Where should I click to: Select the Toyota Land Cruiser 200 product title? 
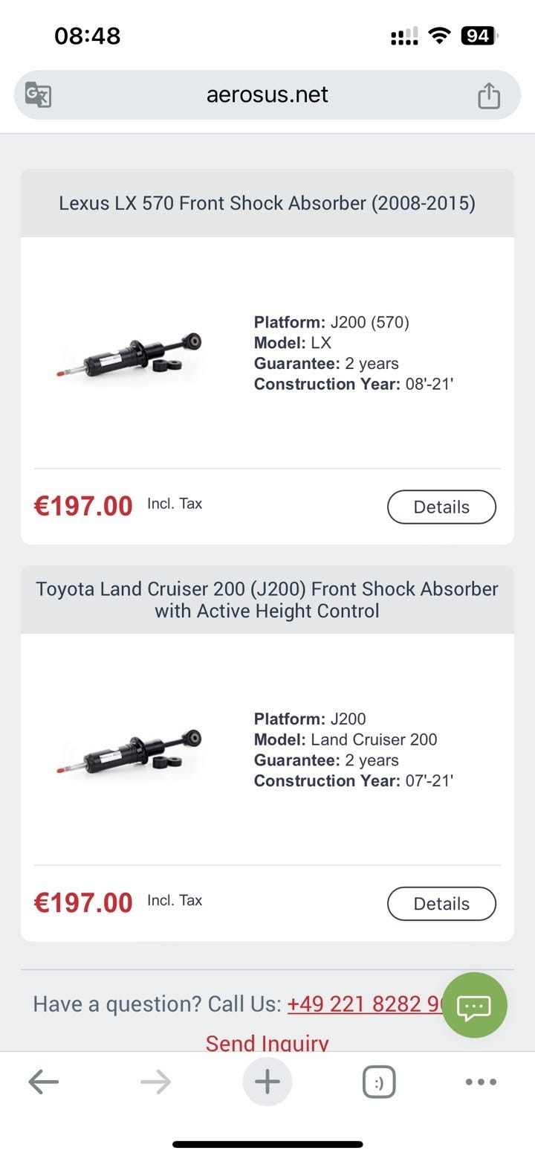[x=267, y=600]
